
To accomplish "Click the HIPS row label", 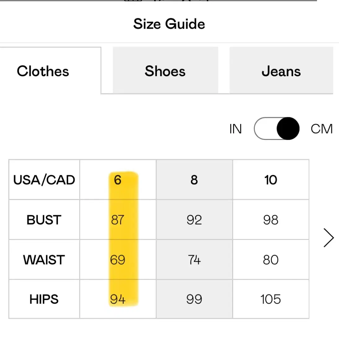I will coord(44,299).
